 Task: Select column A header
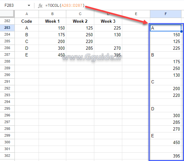pyautogui.click(x=27, y=14)
